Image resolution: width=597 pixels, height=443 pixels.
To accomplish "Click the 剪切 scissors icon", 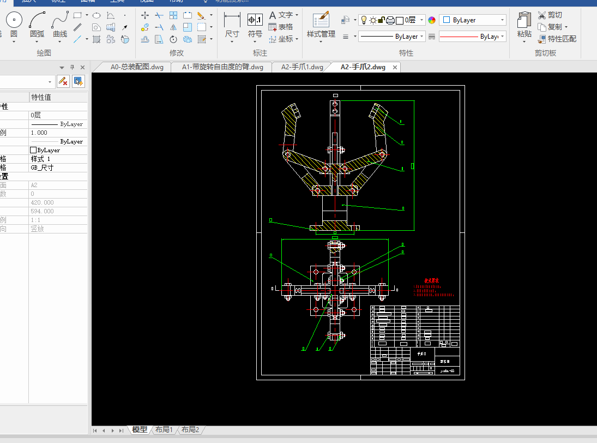I will tap(542, 15).
